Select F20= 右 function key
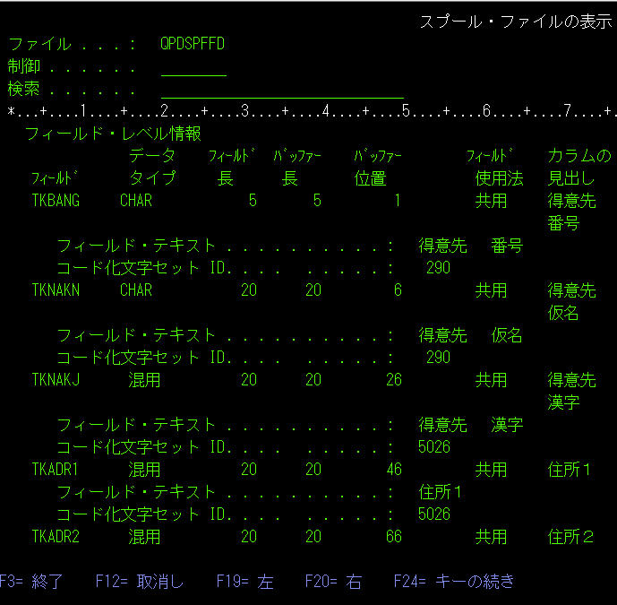Image resolution: width=617 pixels, height=605 pixels. pos(333,582)
